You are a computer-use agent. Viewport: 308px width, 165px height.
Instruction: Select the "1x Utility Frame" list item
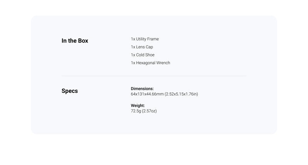click(145, 39)
